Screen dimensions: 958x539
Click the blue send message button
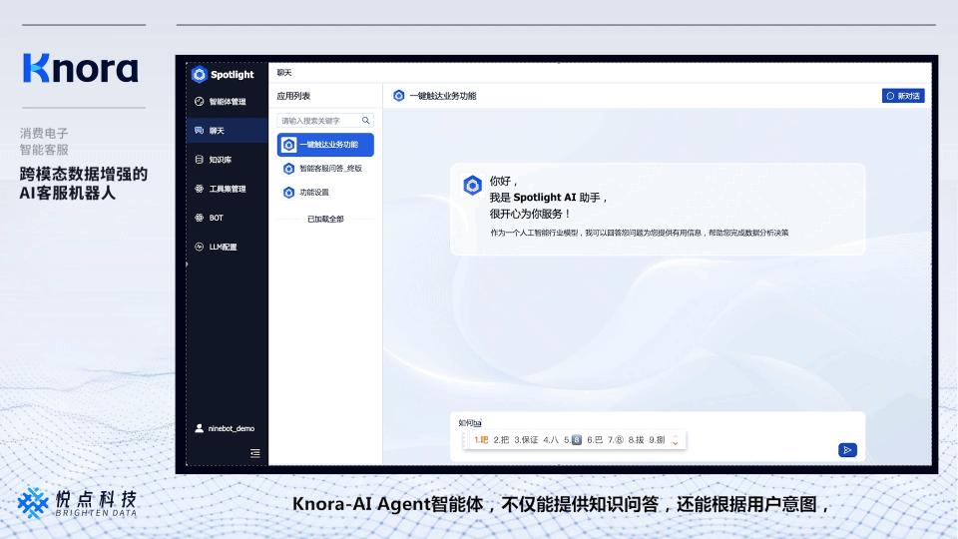click(x=847, y=450)
